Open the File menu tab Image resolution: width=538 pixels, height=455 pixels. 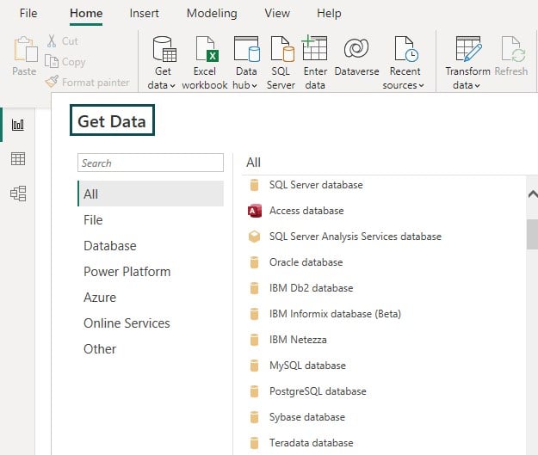point(28,14)
